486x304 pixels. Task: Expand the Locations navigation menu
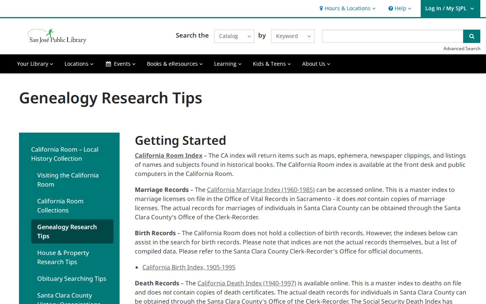click(x=79, y=64)
